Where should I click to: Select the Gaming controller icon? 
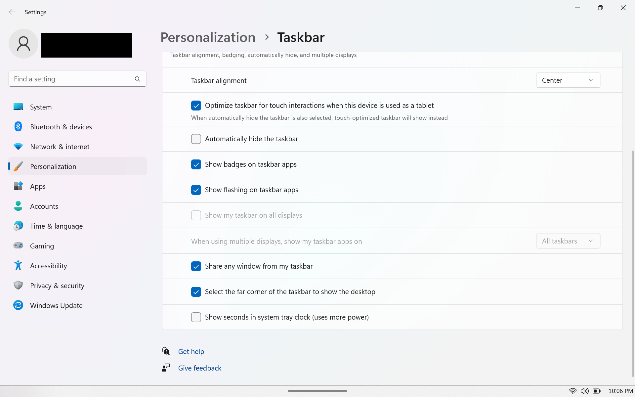[18, 246]
